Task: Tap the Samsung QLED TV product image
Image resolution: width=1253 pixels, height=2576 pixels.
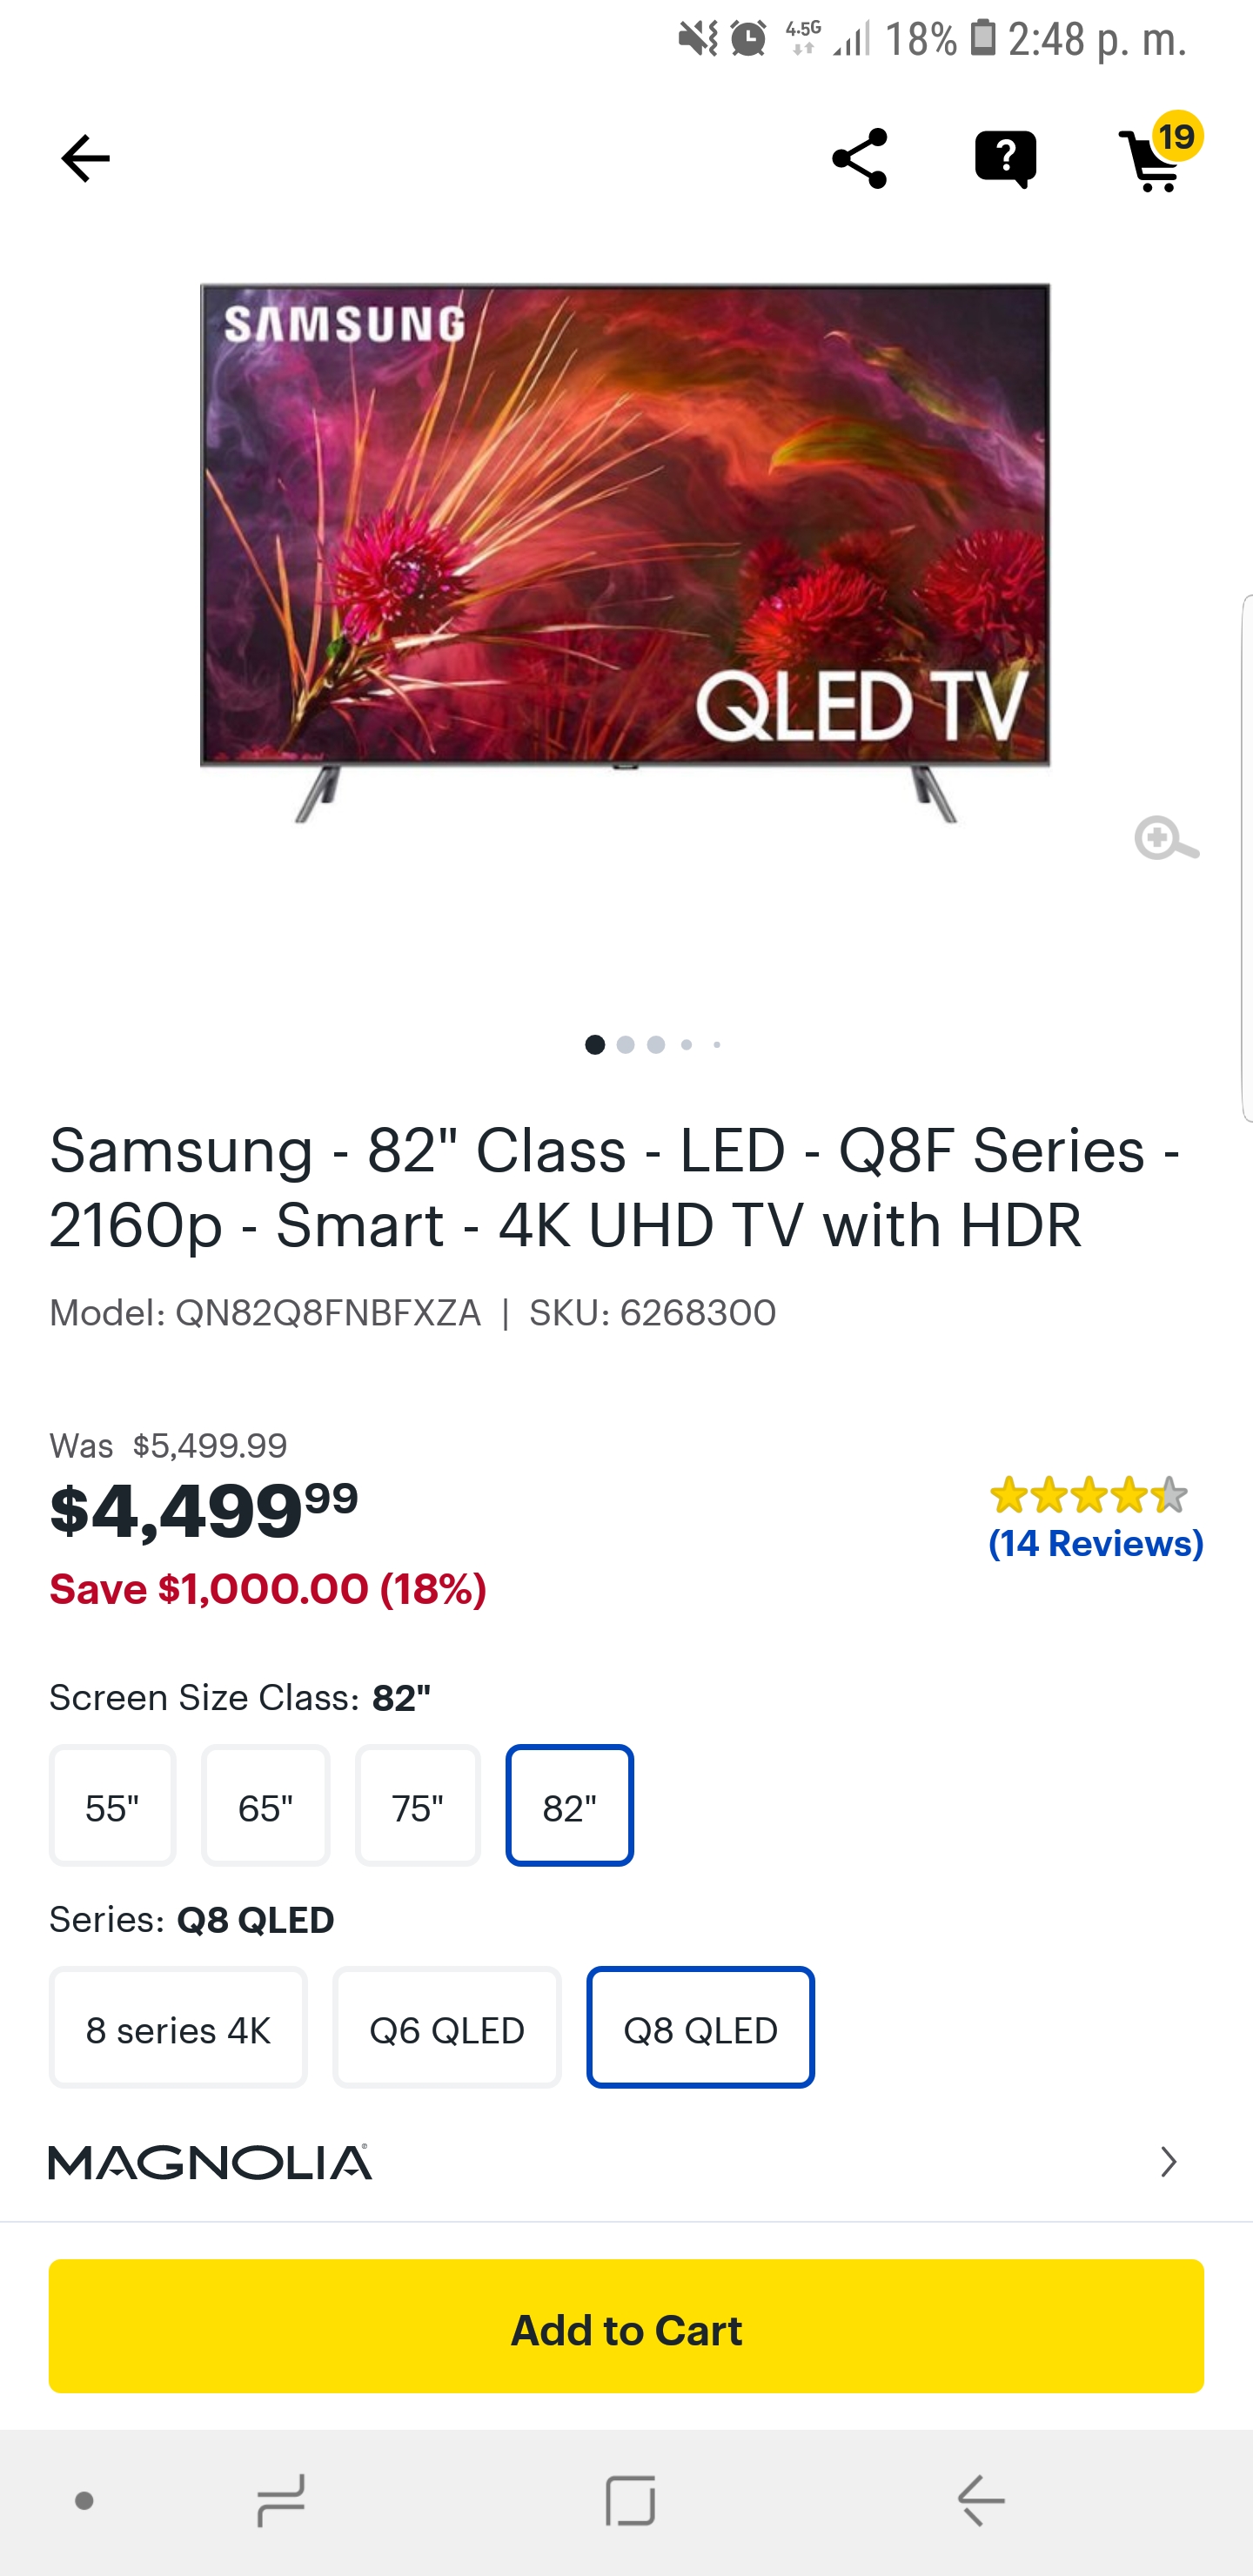Action: (625, 550)
